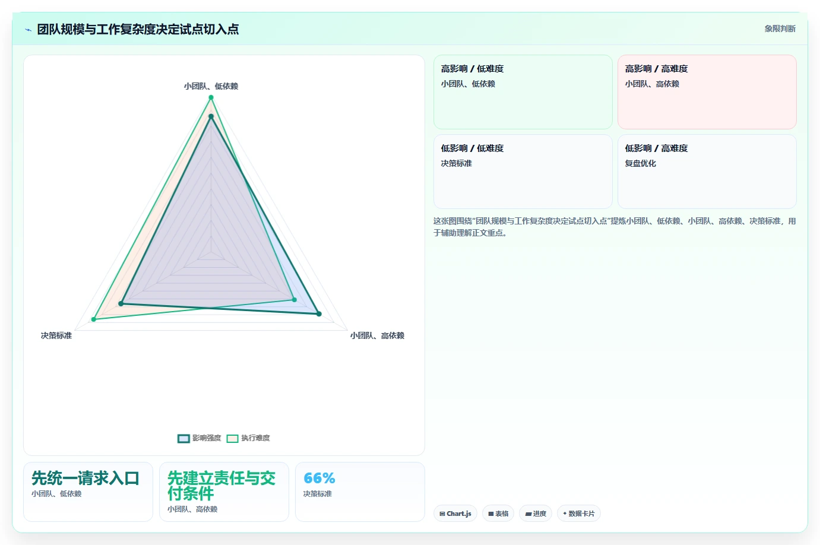Click the 影响强度 legend color box
Screen dimensions: 820x545
(x=183, y=439)
